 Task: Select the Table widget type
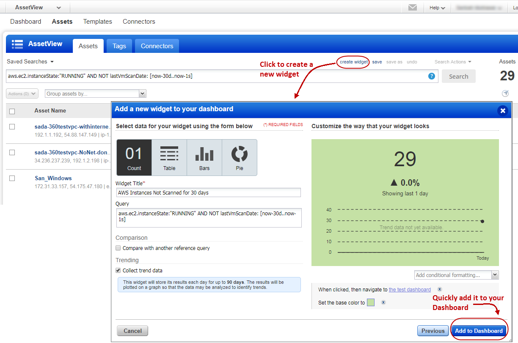[x=169, y=158]
